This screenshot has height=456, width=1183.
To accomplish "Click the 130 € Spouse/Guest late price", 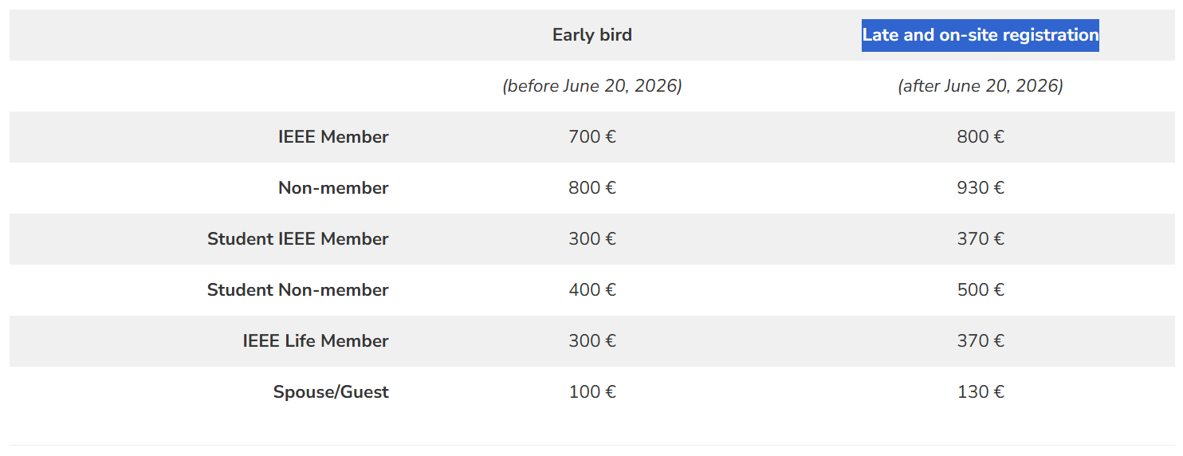I will (980, 392).
